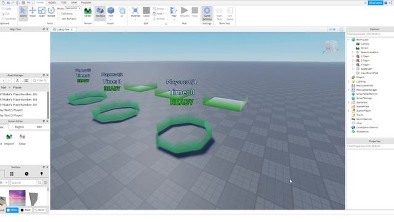Open Game Settings

[x=207, y=14]
